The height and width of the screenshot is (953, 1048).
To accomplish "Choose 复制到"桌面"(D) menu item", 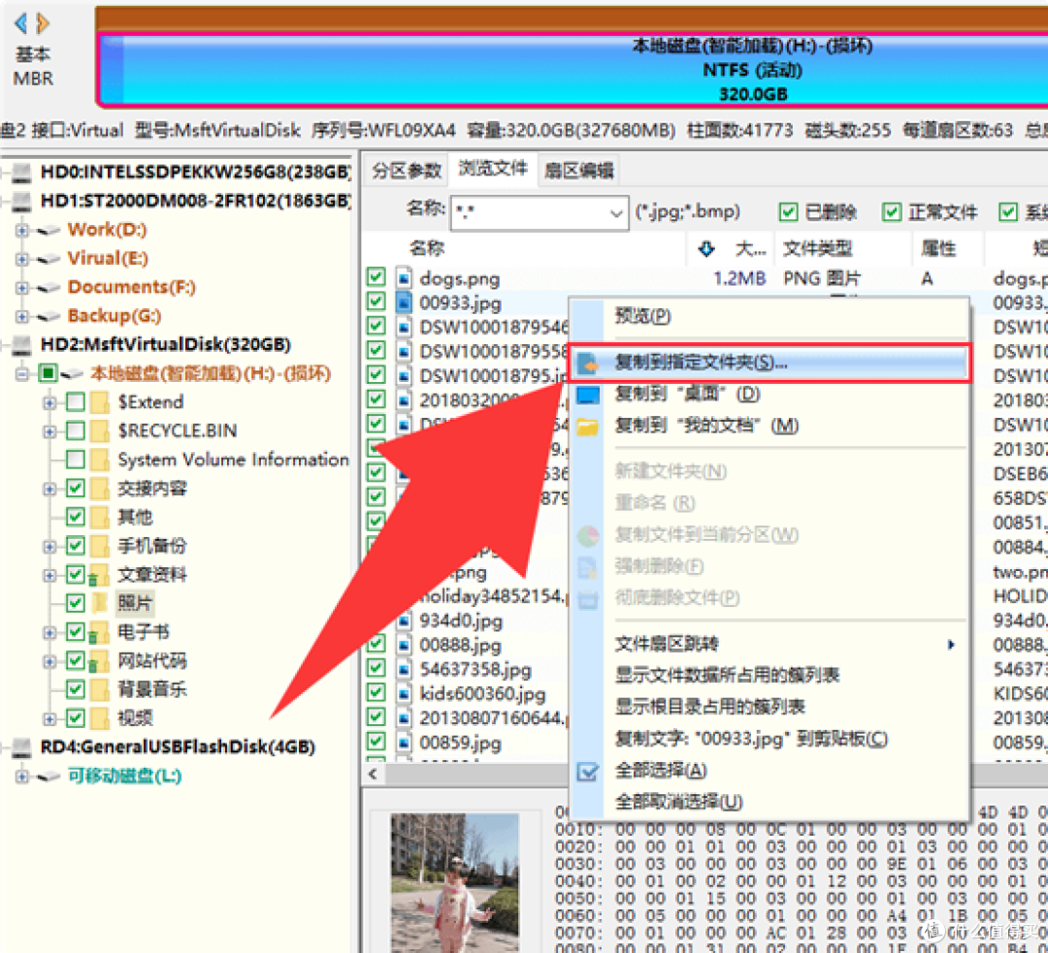I will pyautogui.click(x=769, y=395).
